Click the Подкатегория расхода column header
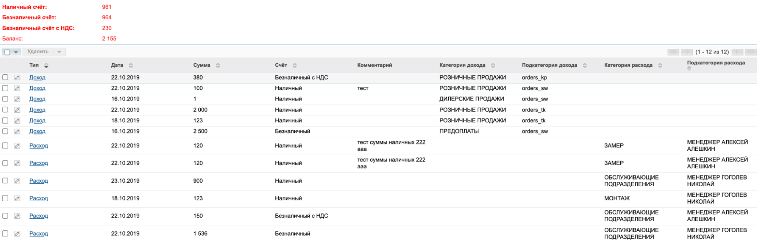This screenshot has height=241, width=757. [x=715, y=63]
